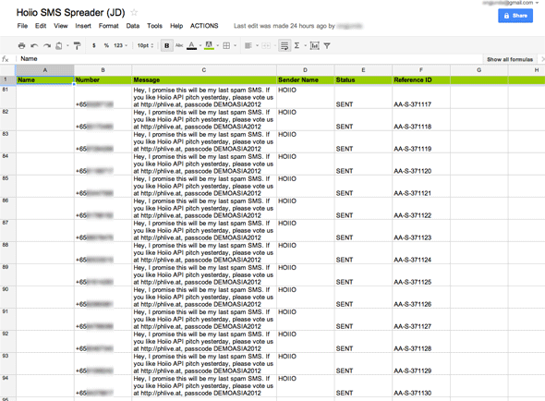Toggle bold formatting button

click(x=167, y=45)
